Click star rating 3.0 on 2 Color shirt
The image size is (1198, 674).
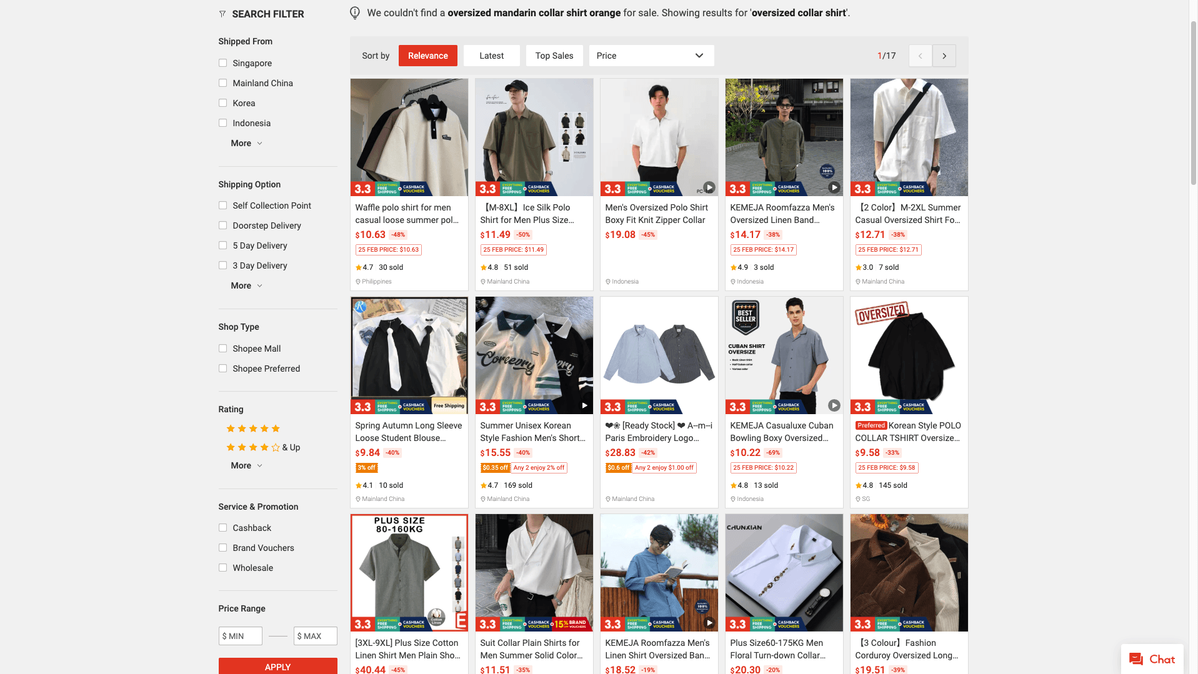[864, 267]
